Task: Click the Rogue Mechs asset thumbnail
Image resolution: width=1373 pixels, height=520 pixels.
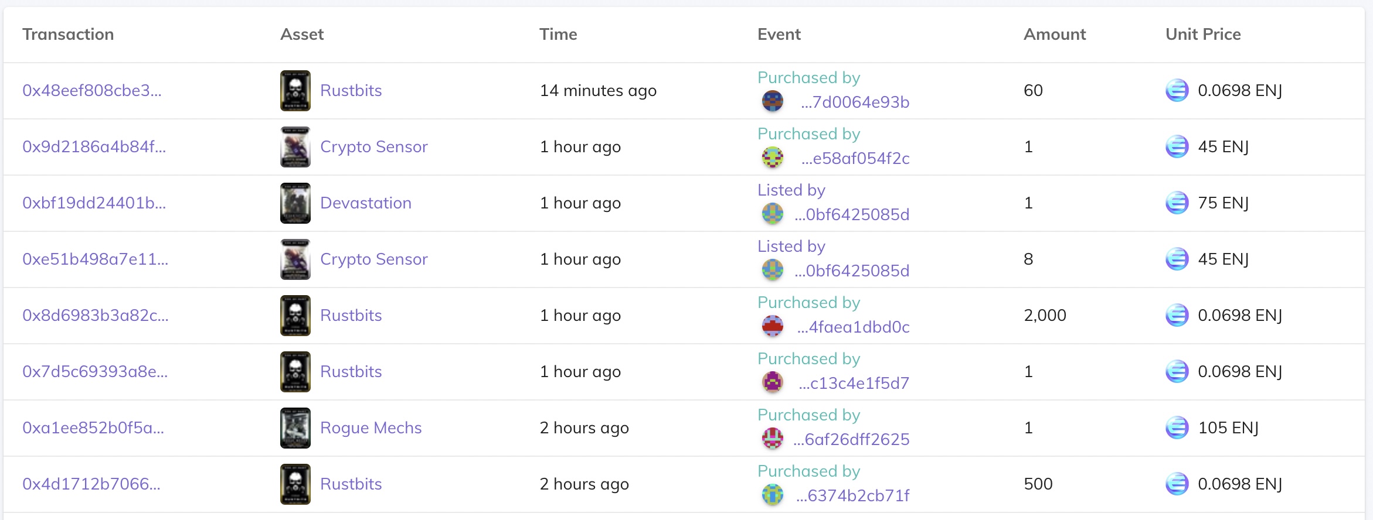Action: [295, 428]
